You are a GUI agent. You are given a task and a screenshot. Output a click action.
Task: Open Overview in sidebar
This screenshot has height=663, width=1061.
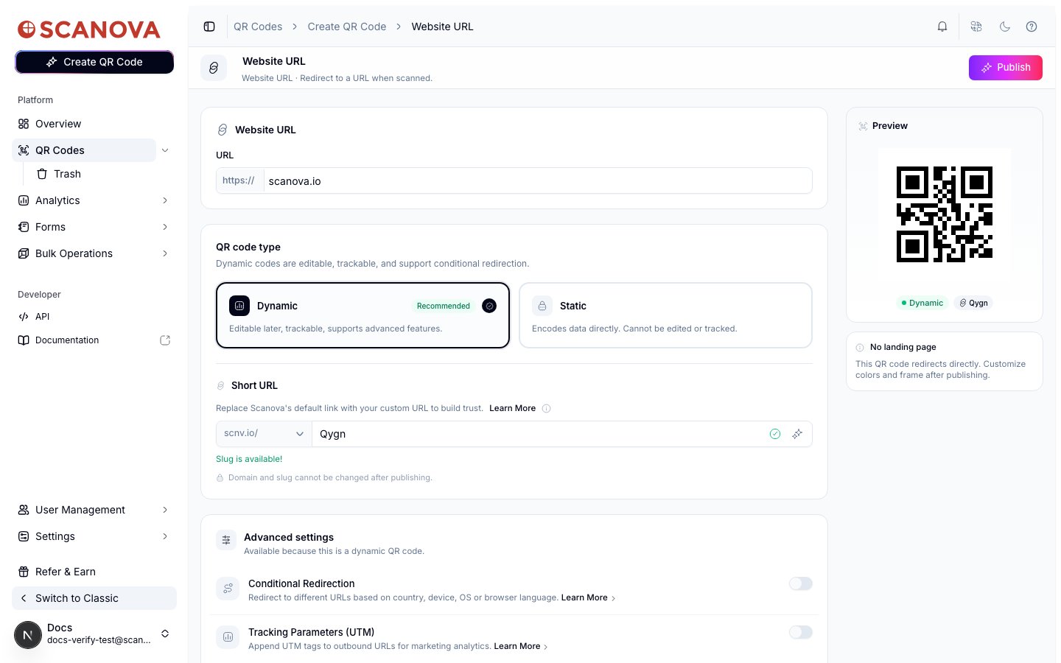[x=94, y=124]
